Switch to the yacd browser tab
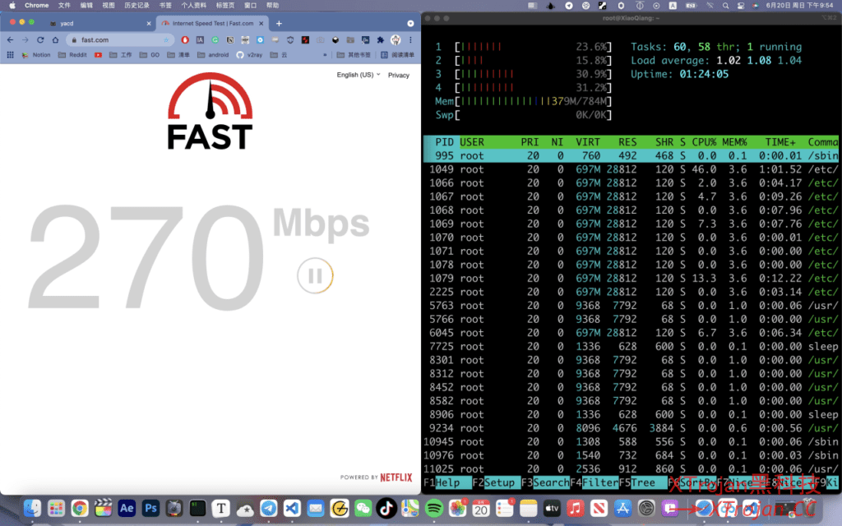842x526 pixels. point(70,25)
